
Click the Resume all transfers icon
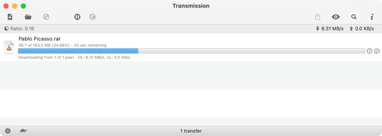(x=93, y=17)
